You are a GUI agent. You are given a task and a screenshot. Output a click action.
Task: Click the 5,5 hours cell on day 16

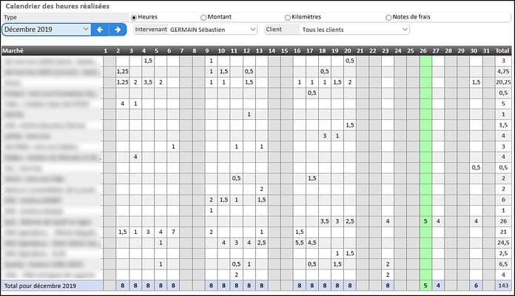299,242
